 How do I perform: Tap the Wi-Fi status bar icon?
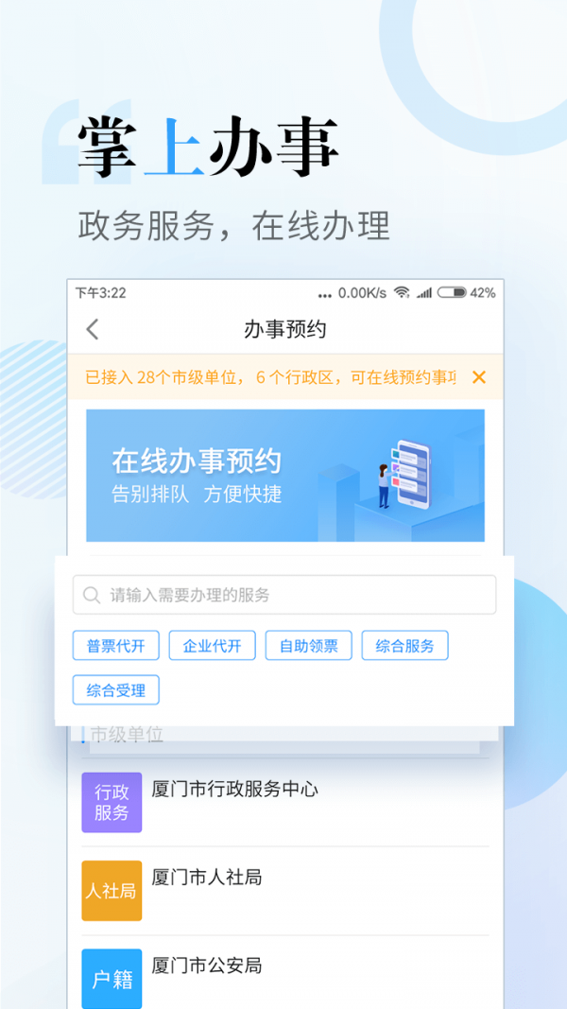[402, 293]
